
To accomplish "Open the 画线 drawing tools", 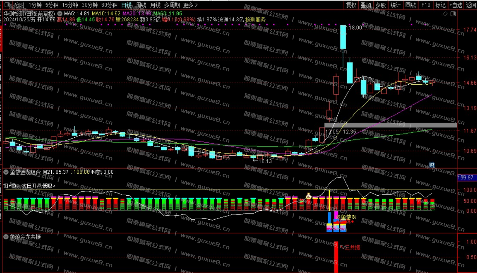I will (410, 5).
